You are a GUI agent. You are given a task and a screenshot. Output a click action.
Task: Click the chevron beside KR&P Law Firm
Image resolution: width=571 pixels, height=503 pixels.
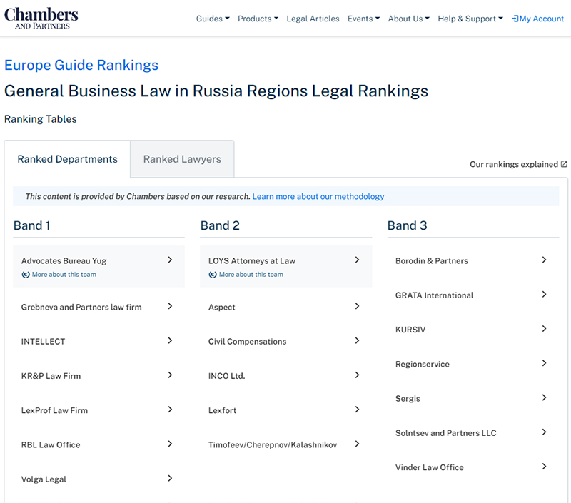pyautogui.click(x=170, y=375)
